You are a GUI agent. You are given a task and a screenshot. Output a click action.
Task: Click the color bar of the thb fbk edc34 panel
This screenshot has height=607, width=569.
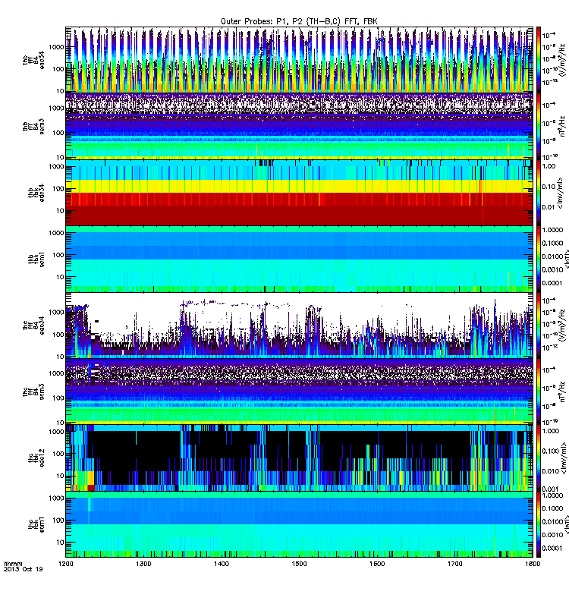pos(538,193)
